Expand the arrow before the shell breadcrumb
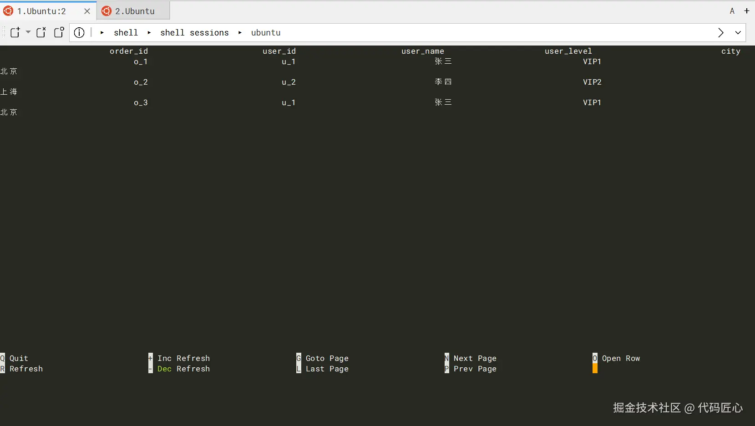 click(x=102, y=33)
